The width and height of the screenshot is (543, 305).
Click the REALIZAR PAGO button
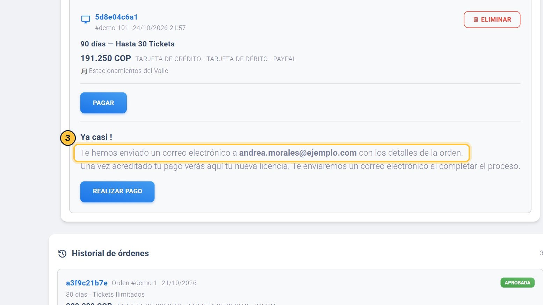click(117, 191)
